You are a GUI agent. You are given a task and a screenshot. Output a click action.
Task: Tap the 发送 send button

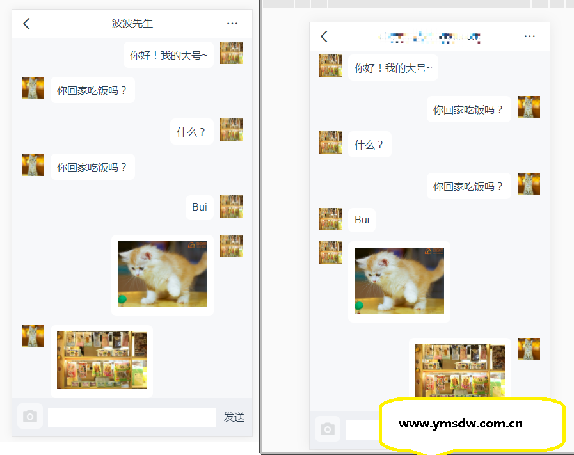[234, 417]
